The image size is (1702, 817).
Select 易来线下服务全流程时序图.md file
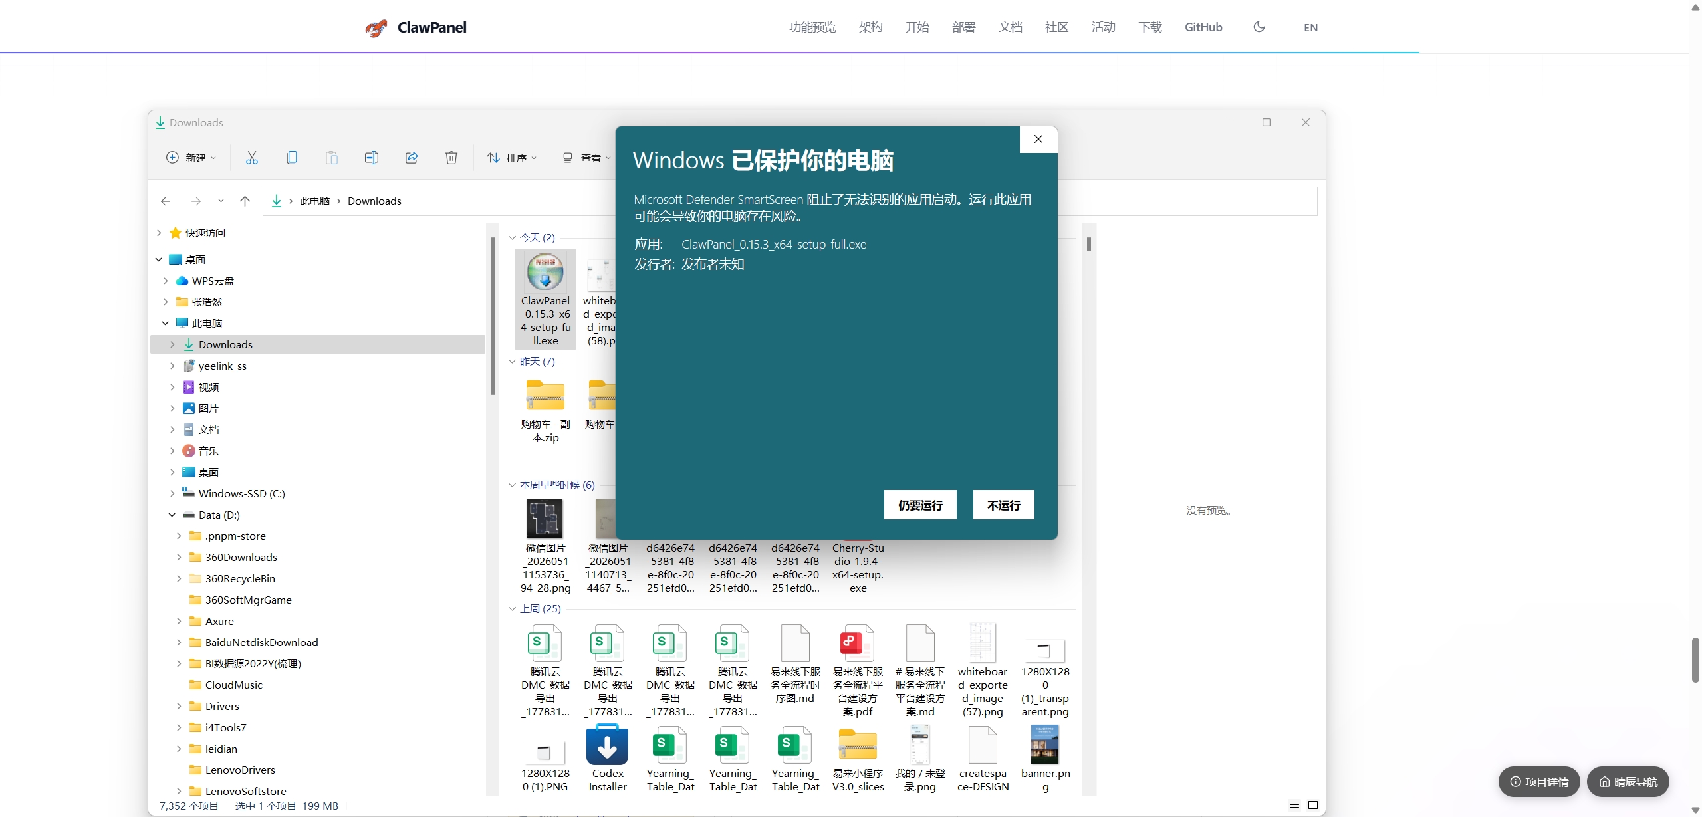coord(795,663)
